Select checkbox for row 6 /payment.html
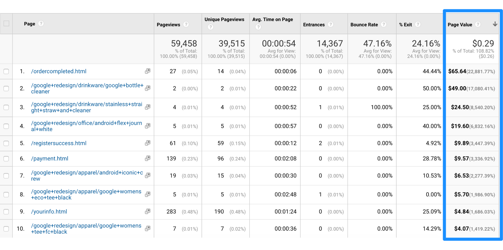Viewport: 503px width, 250px height. (x=6, y=159)
